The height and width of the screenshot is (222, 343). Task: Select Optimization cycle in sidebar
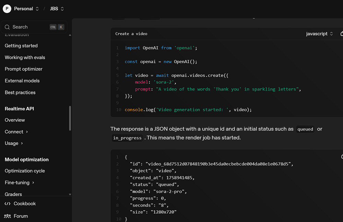click(x=25, y=171)
